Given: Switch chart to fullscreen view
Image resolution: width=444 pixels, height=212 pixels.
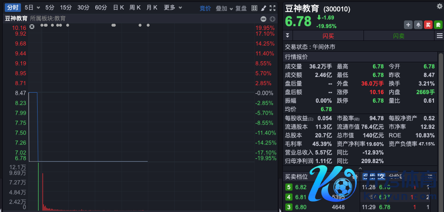Looking at the screenshot, I should coord(272,8).
